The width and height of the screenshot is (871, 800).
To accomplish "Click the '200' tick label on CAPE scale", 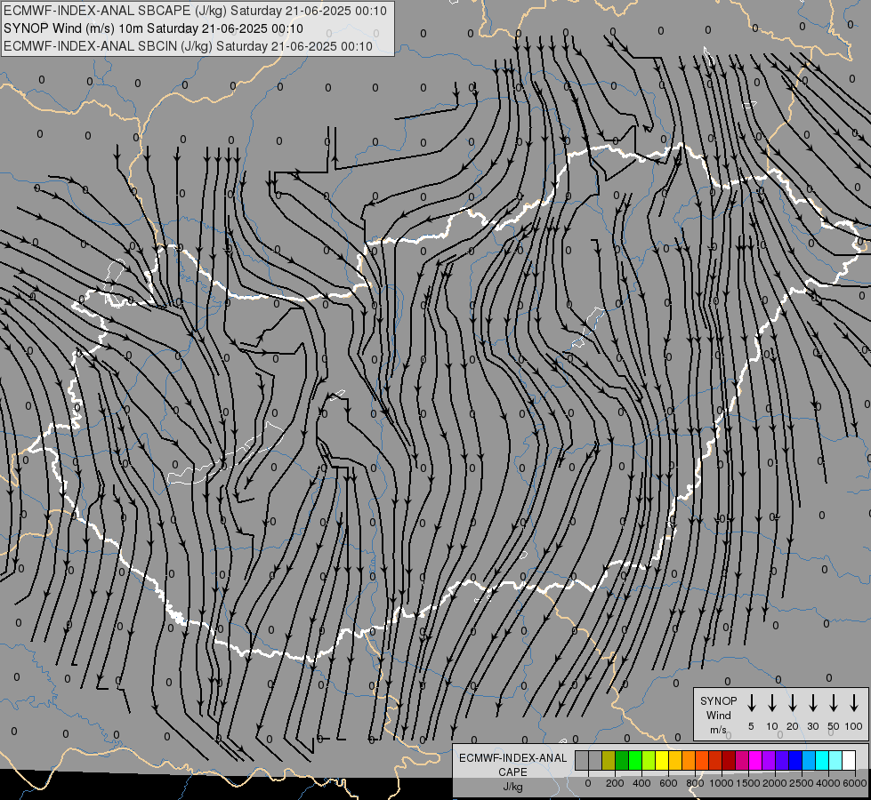I will pyautogui.click(x=615, y=783).
